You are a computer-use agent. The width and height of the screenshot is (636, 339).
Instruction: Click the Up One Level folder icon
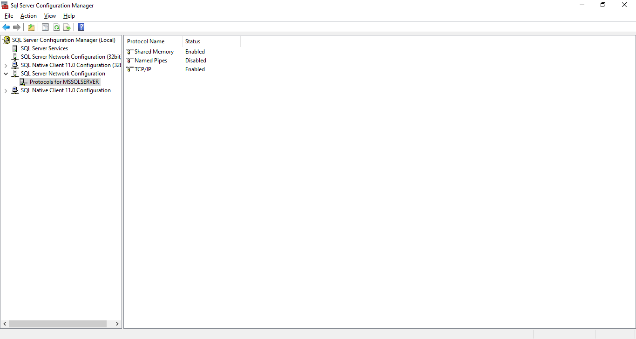coord(31,27)
